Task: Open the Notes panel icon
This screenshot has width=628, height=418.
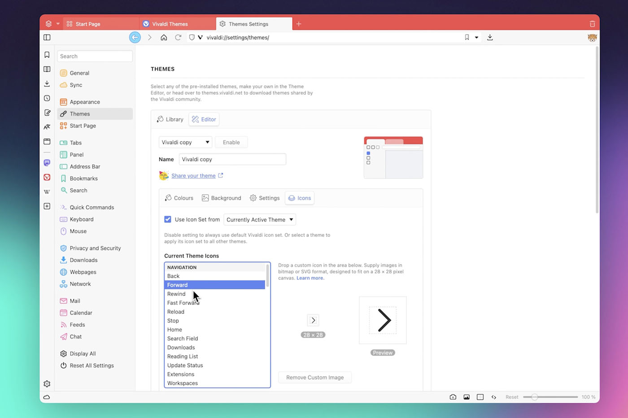Action: coord(47,113)
